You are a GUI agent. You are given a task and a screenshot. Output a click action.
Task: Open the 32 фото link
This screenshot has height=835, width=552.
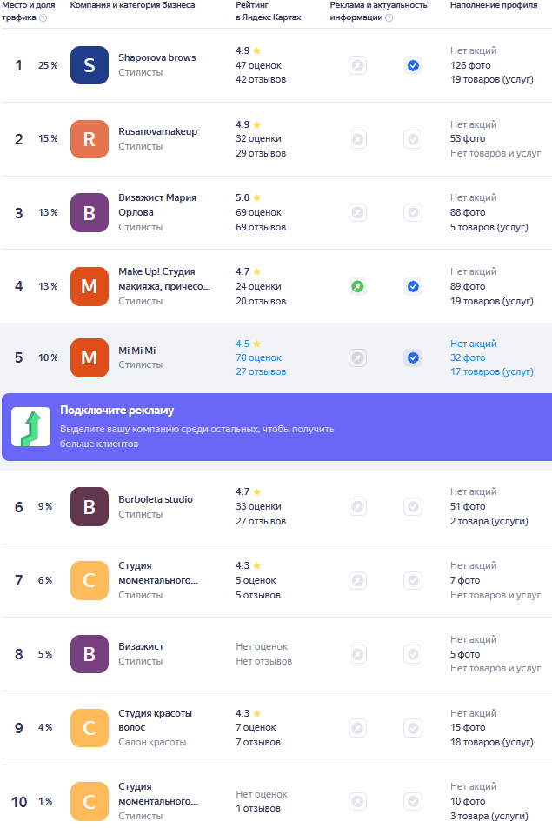468,357
